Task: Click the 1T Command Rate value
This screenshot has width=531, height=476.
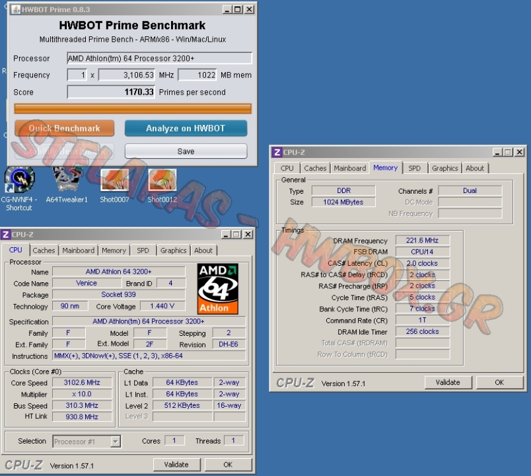Action: [x=423, y=321]
